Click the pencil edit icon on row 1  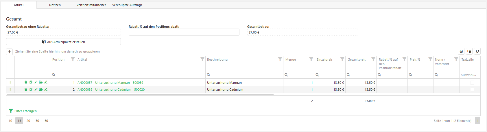point(36,82)
